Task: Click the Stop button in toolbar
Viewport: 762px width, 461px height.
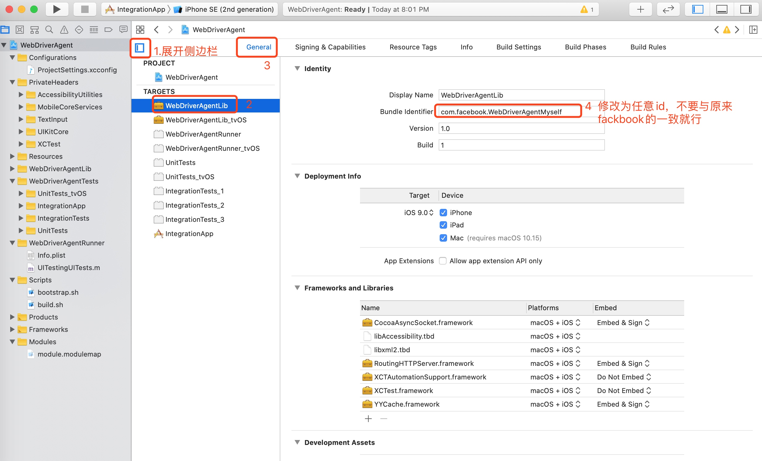Action: click(84, 9)
